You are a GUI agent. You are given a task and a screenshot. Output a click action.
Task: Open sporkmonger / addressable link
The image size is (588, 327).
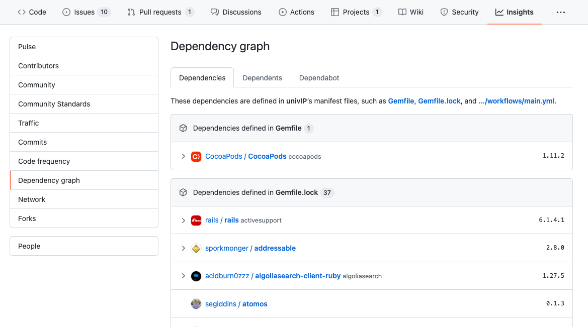pos(250,248)
